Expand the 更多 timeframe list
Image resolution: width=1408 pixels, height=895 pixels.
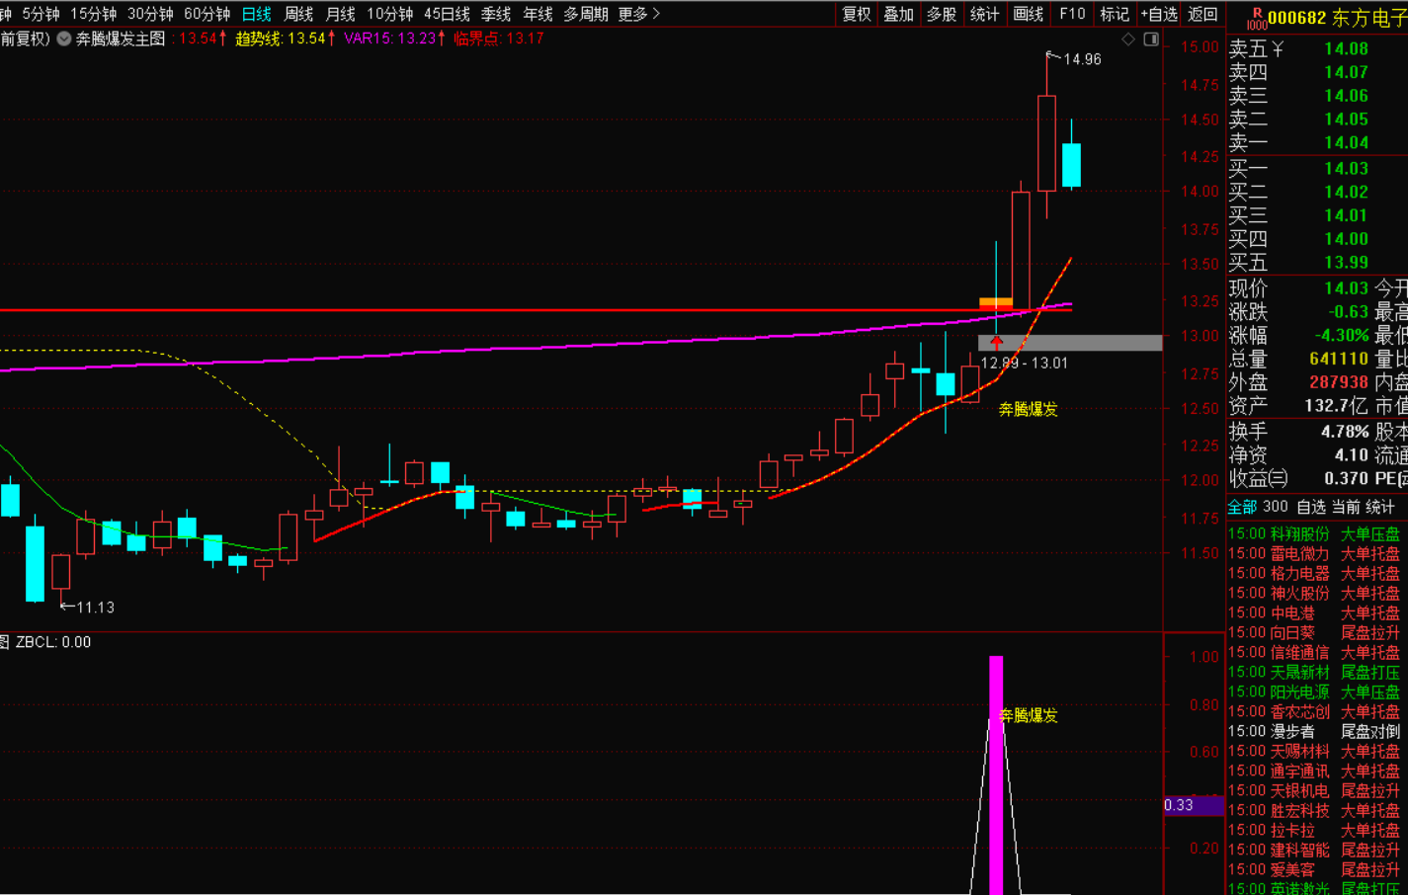click(x=637, y=14)
